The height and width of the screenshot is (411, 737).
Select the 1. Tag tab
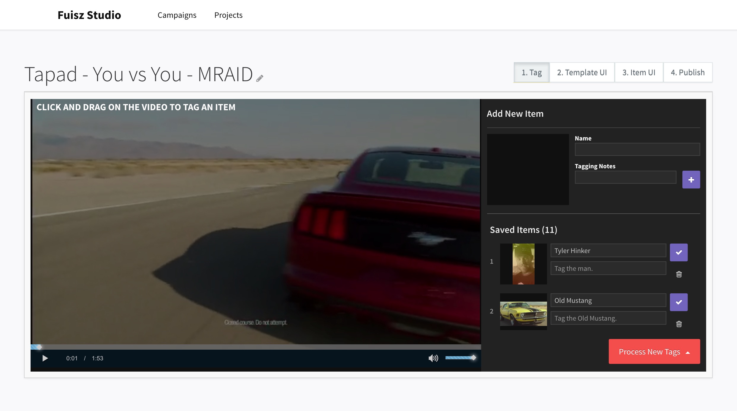532,73
